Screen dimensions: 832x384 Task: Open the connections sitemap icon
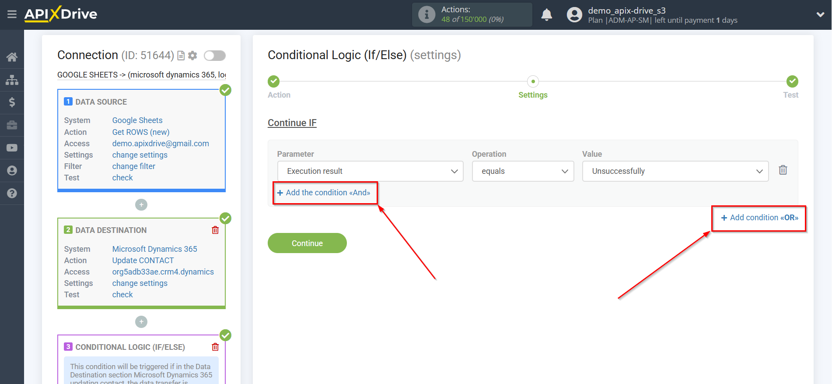click(12, 80)
